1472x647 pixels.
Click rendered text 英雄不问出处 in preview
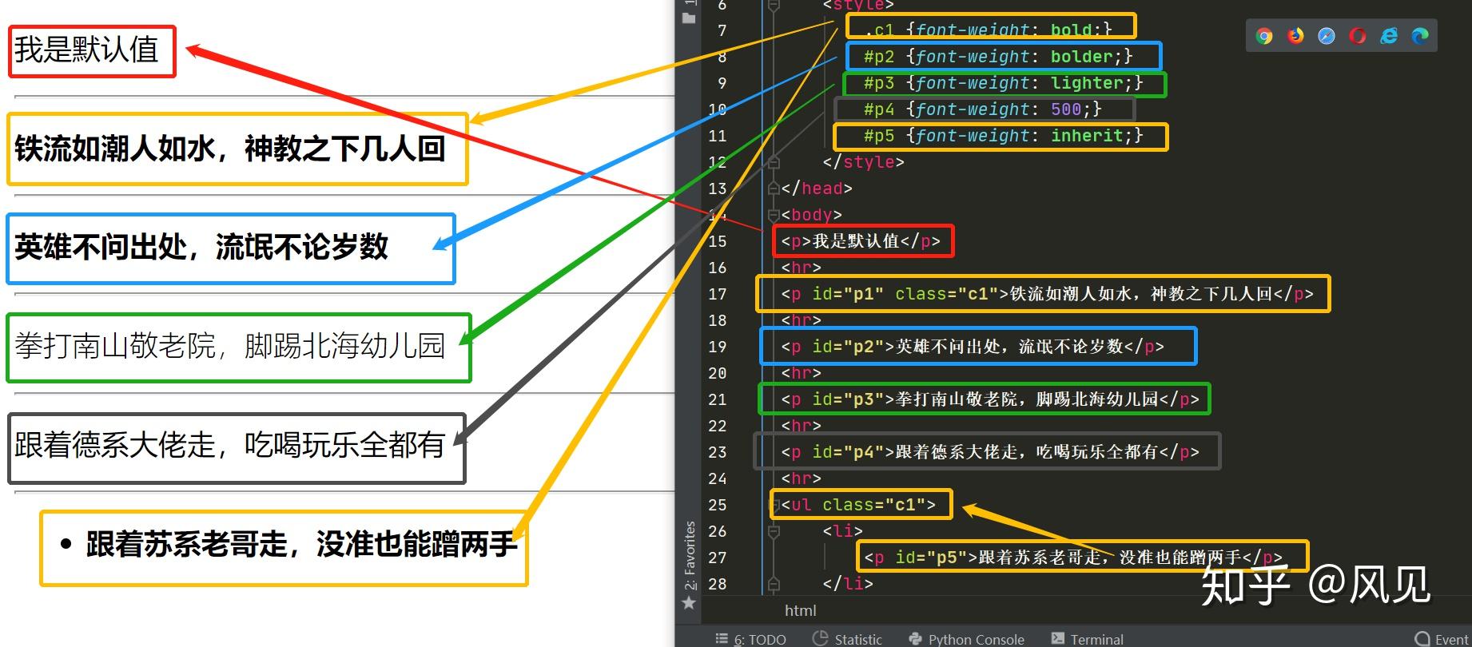pyautogui.click(x=101, y=247)
